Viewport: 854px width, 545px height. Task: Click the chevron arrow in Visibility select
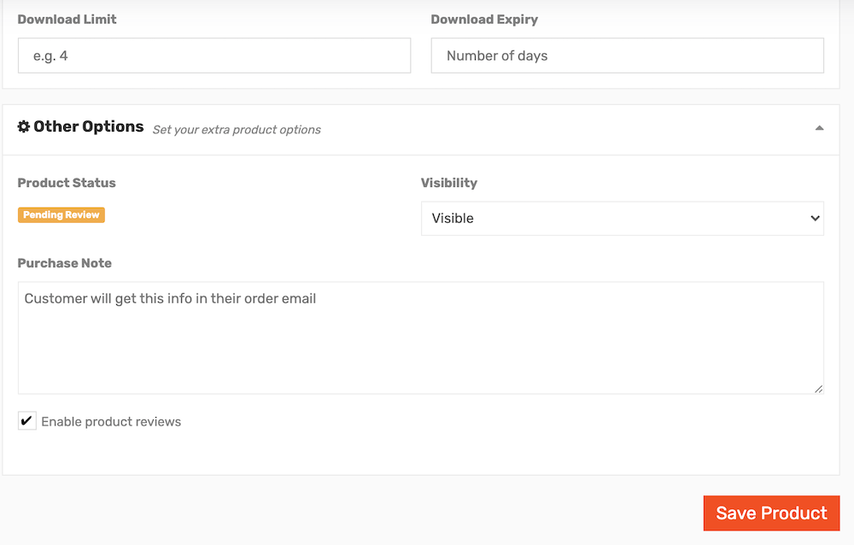[815, 219]
